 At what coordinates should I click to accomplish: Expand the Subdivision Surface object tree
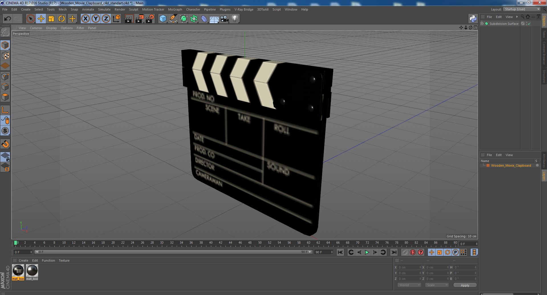[x=482, y=24]
